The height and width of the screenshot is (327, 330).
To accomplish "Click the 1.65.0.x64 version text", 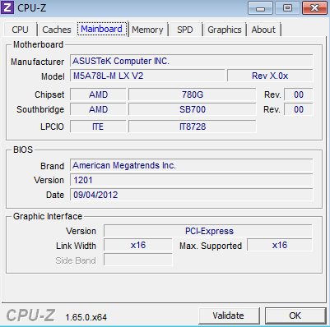I will point(86,317).
